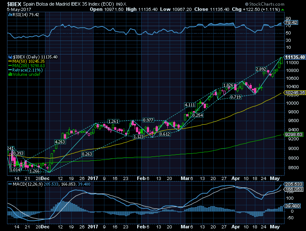Click the 0.263 retracement label
The image size is (306, 231).
pyautogui.click(x=87, y=154)
